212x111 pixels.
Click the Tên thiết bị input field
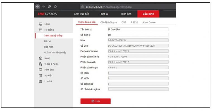[x=138, y=29]
